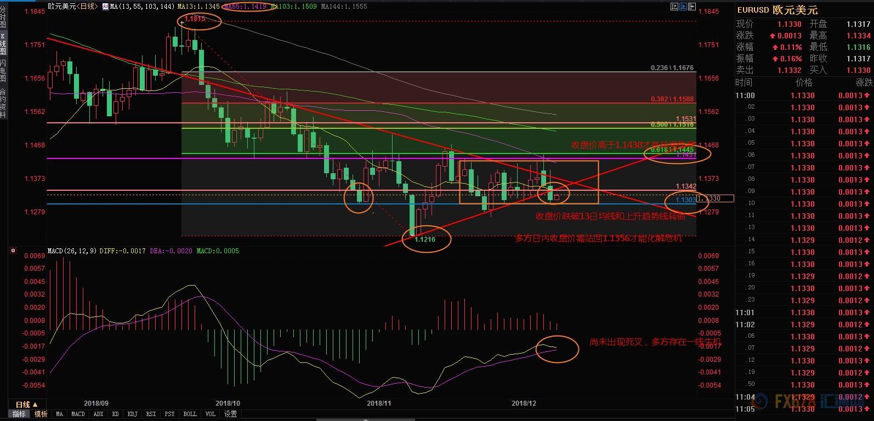Click the MA(13,55,103,144) parameters label
Screen dimensions: 874x421
click(x=143, y=7)
